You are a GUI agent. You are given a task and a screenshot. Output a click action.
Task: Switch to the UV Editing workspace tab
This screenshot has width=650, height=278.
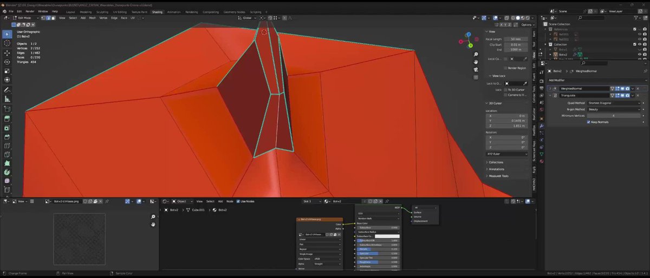[x=120, y=11]
